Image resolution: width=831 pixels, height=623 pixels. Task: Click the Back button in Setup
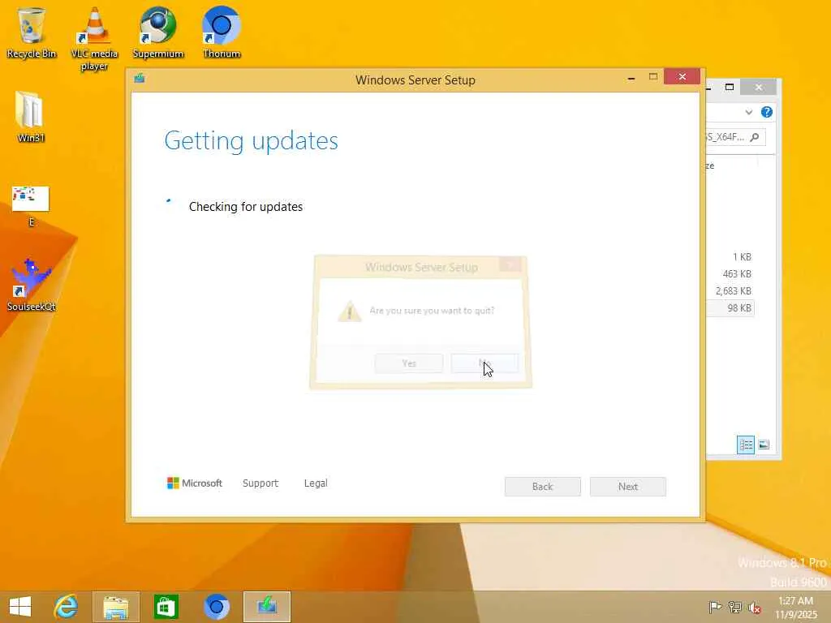click(542, 487)
